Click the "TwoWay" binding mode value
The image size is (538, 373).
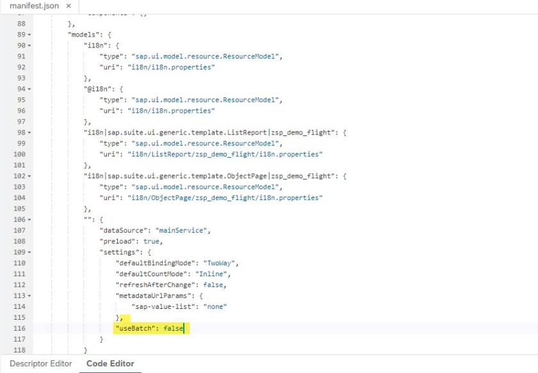pos(219,263)
